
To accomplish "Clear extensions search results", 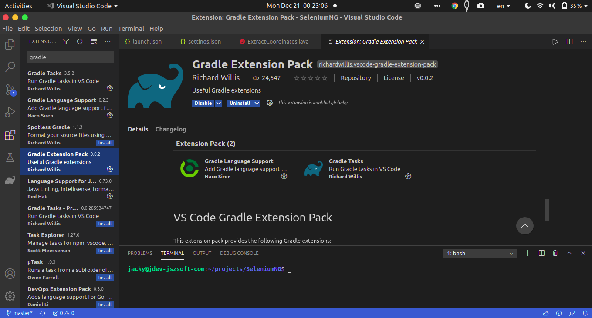I will 94,41.
